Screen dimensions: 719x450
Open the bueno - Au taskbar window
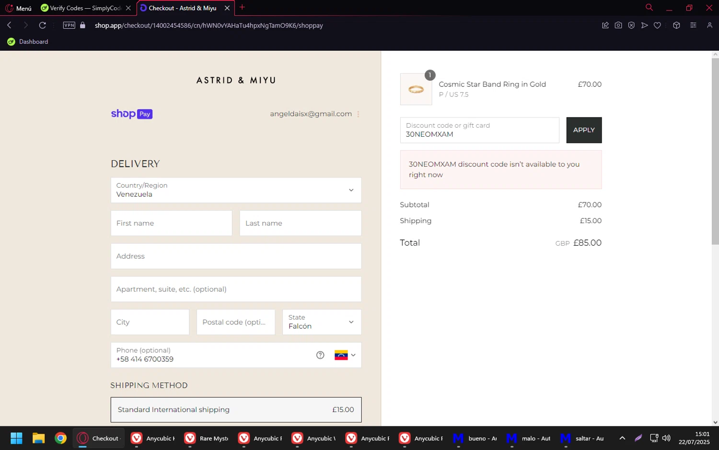[475, 438]
